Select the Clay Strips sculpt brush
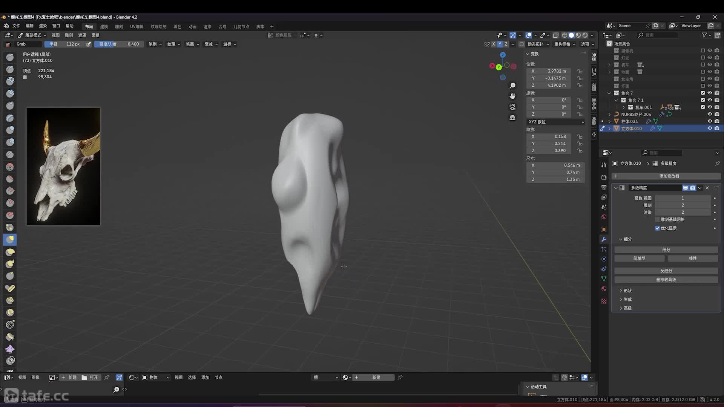 [x=10, y=93]
